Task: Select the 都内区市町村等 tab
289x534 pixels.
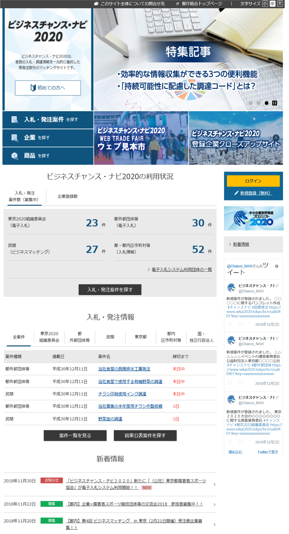Action: [x=171, y=337]
